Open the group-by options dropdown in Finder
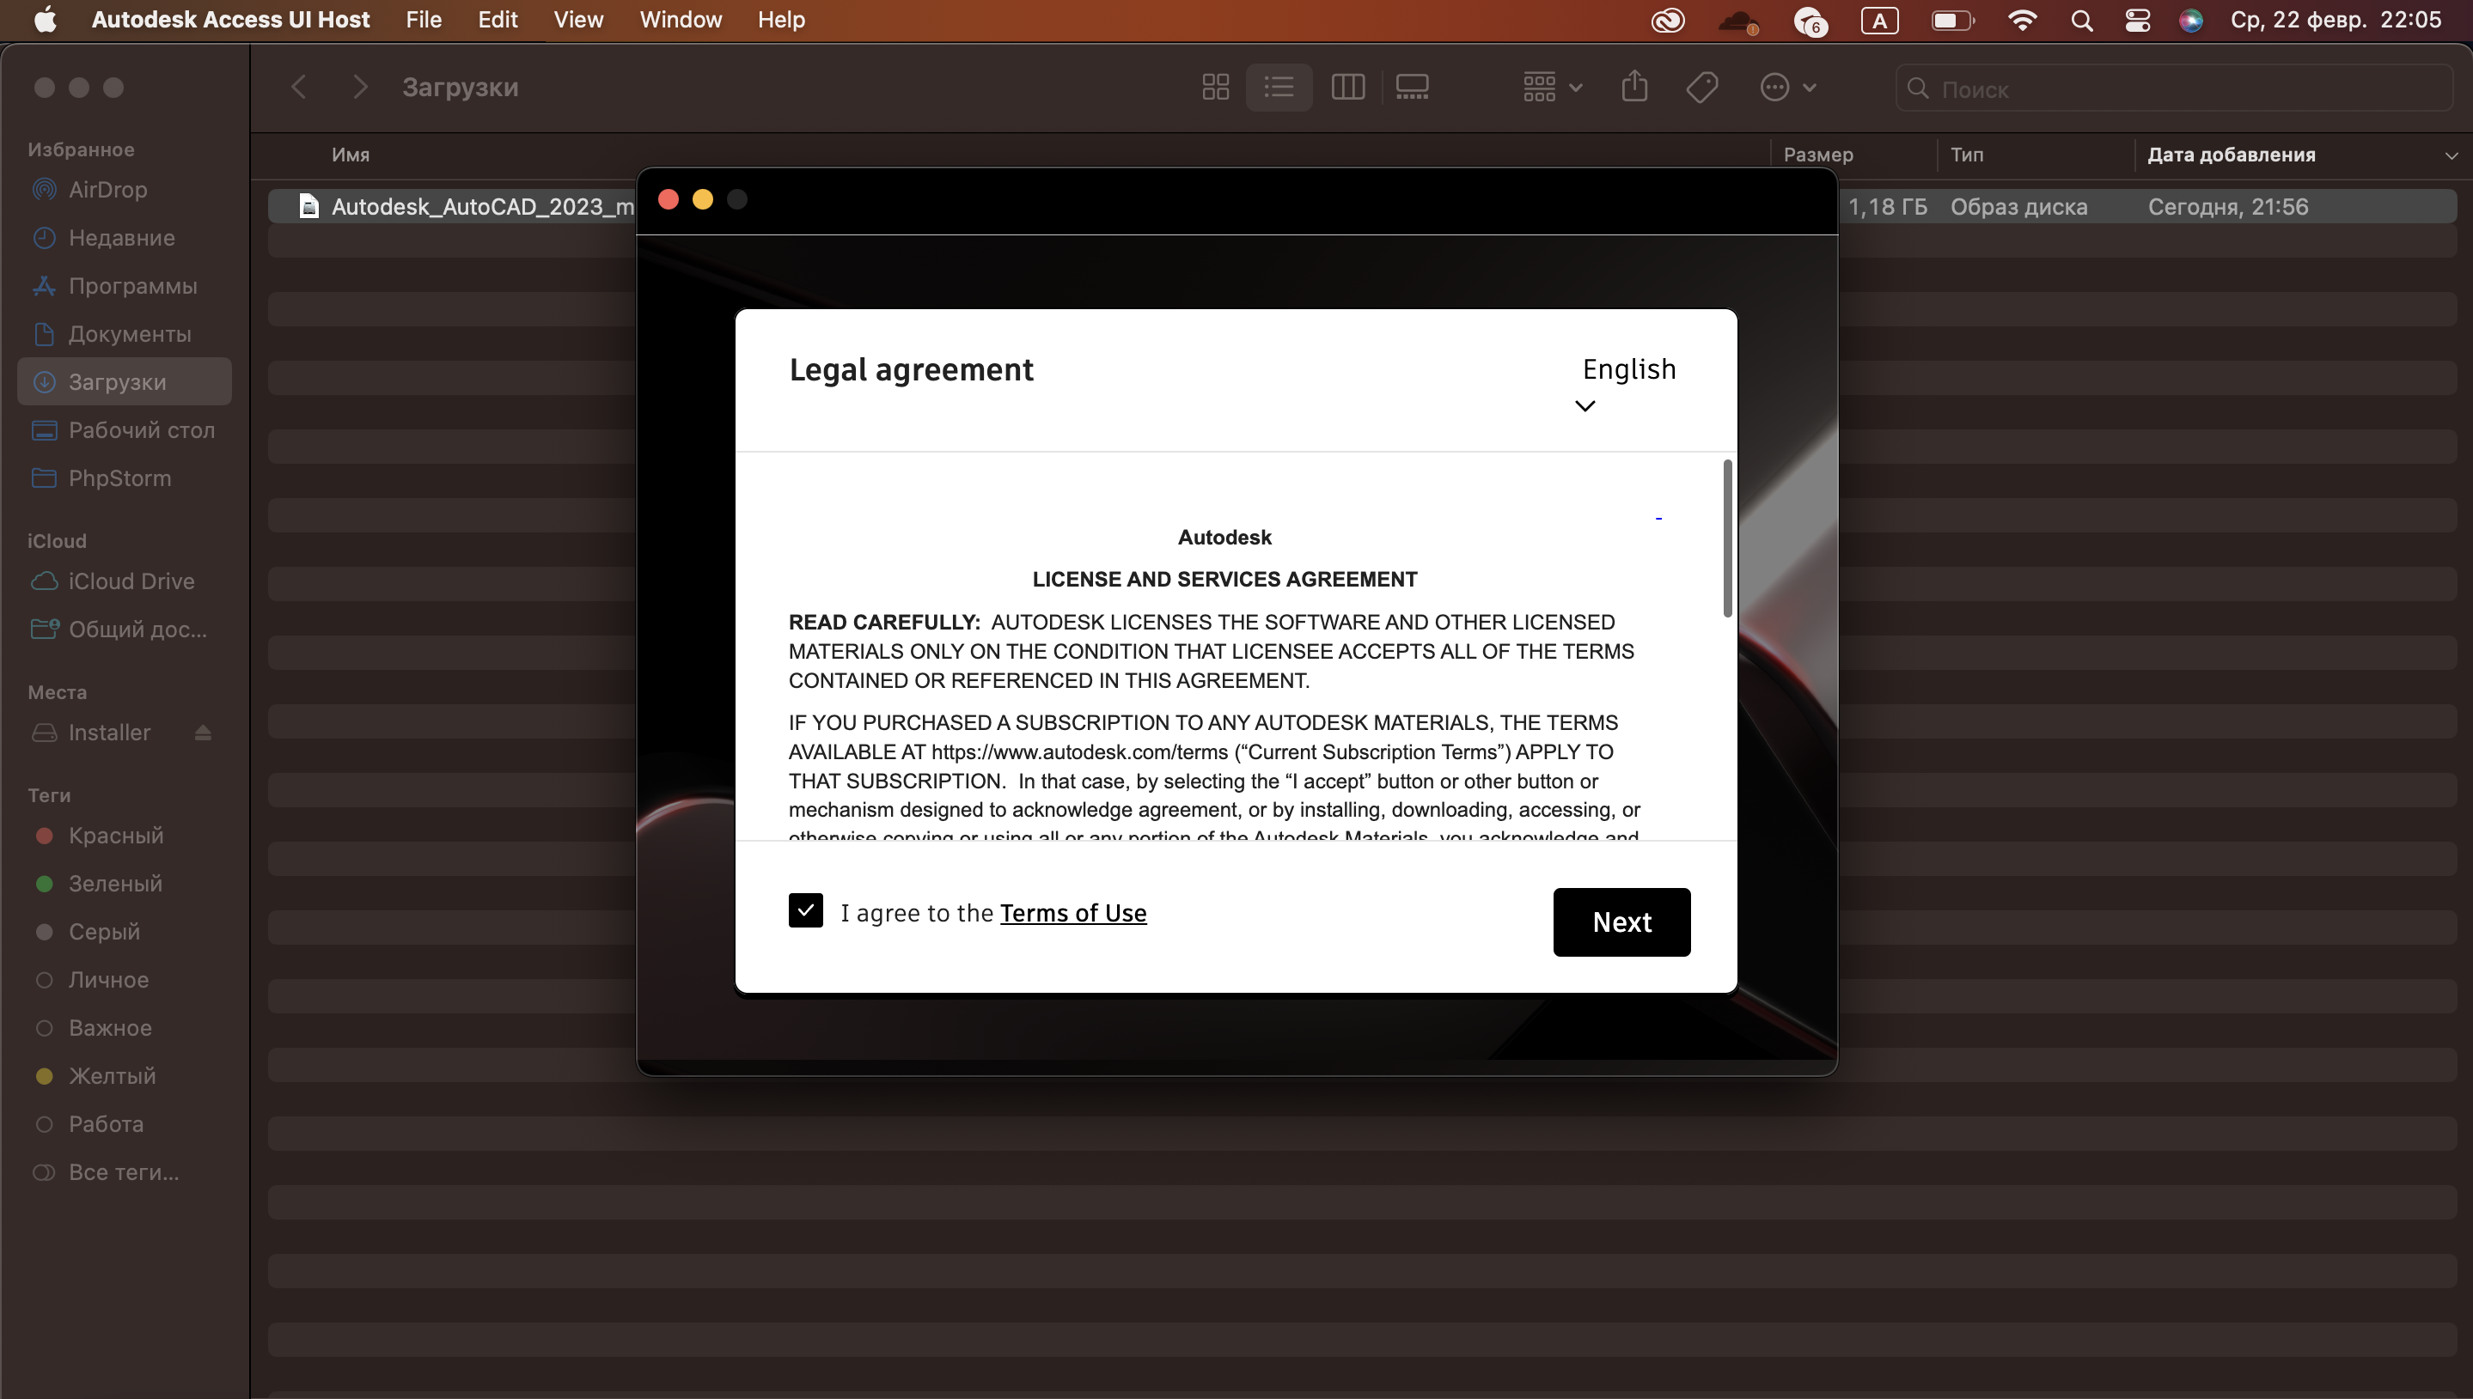 pyautogui.click(x=1551, y=88)
